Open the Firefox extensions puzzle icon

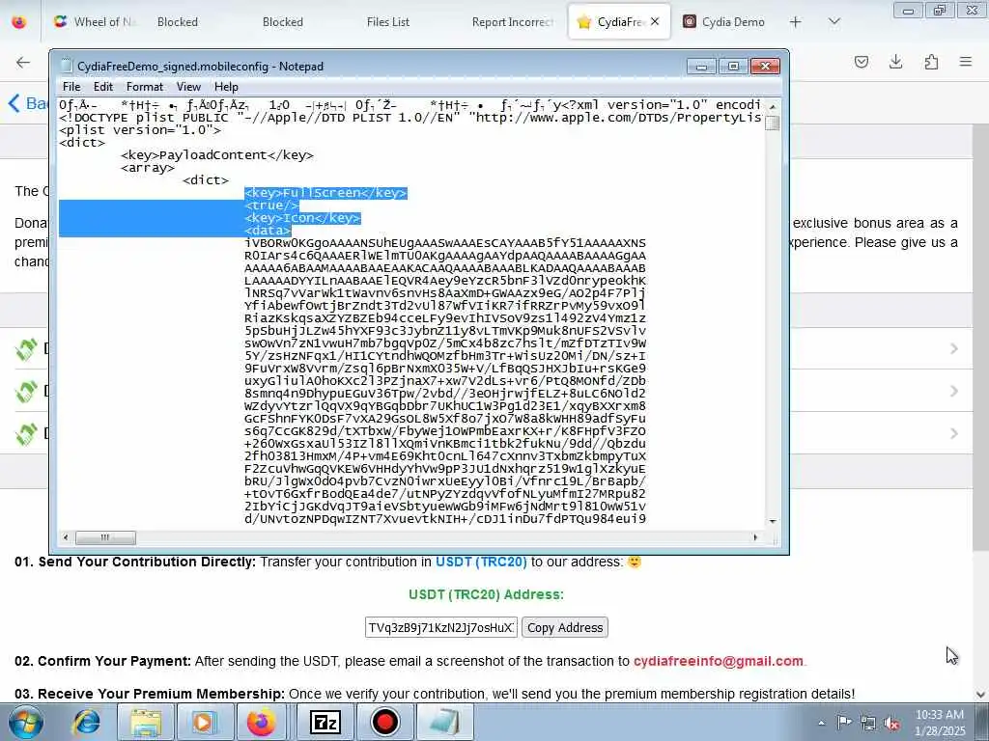[931, 62]
